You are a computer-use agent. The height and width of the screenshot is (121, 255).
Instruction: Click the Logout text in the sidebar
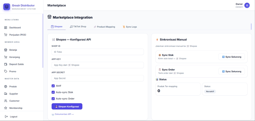click(x=14, y=116)
